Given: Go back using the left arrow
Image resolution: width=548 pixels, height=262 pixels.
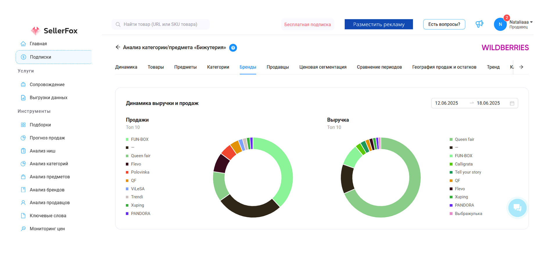Looking at the screenshot, I should (x=118, y=47).
